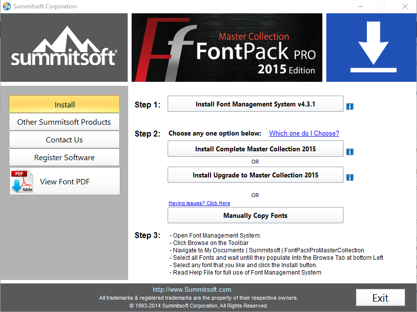
Task: Click the blue download arrow tile
Action: (371, 48)
